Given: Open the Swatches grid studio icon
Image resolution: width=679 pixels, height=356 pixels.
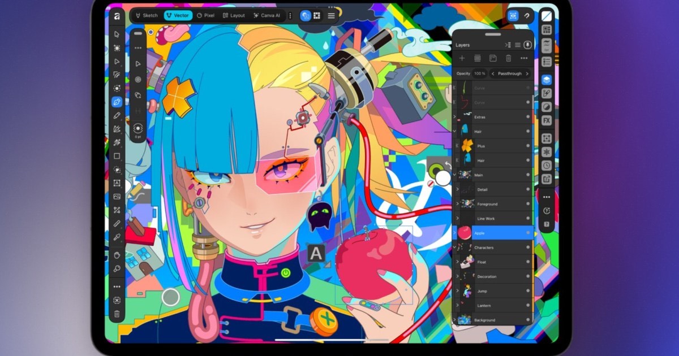Looking at the screenshot, I should [x=547, y=30].
